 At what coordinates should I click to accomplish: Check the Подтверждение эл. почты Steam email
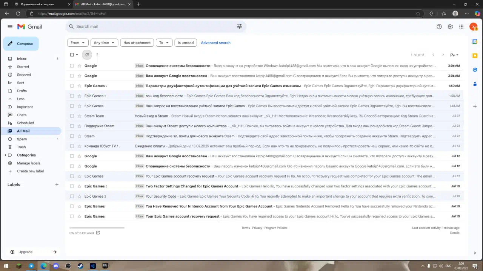[72, 136]
